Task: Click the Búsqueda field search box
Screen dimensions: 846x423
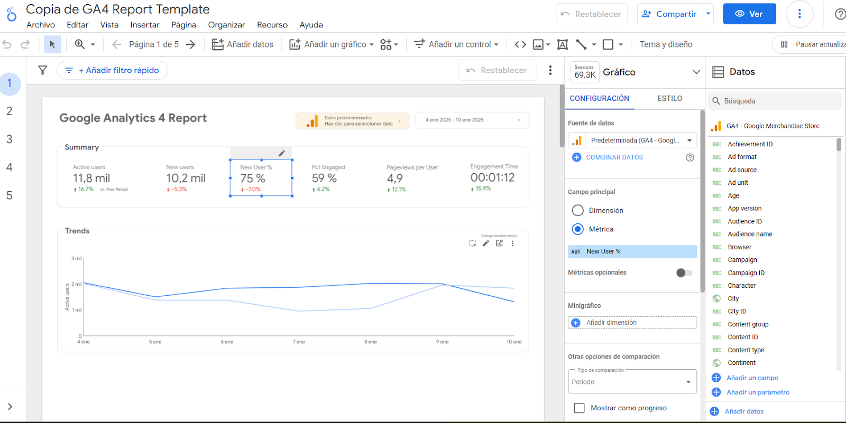Action: [x=775, y=101]
